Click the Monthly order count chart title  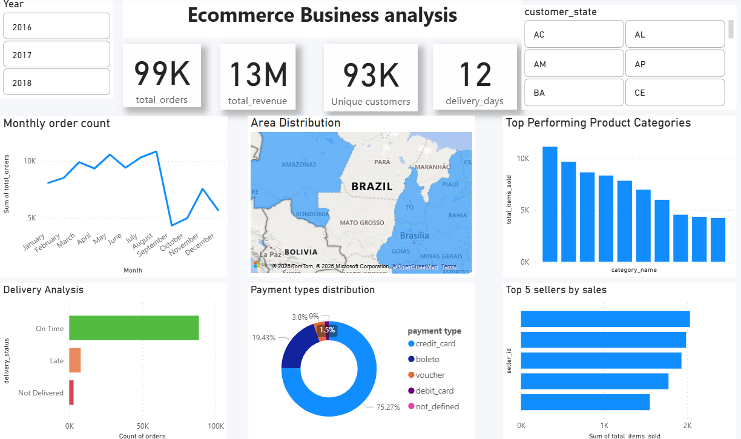(x=57, y=123)
